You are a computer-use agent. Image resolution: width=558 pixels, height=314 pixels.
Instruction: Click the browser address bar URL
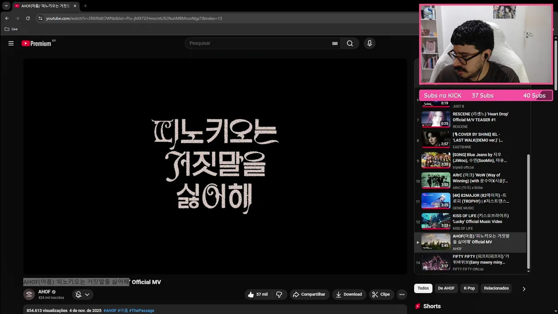(134, 18)
